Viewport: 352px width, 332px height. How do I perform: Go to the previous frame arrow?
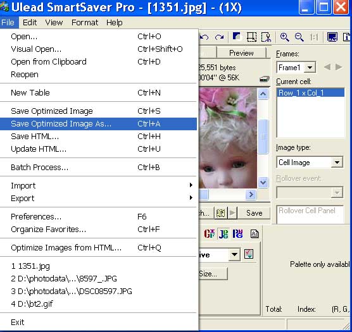[x=327, y=67]
